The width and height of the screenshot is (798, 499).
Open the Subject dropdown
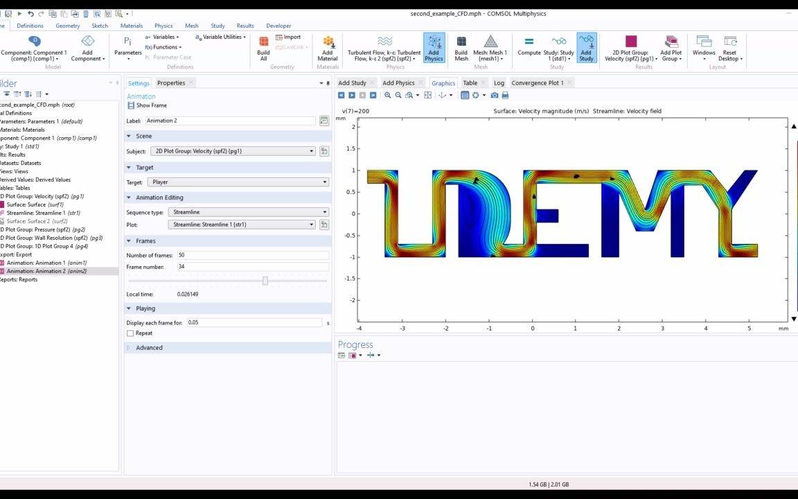point(233,151)
